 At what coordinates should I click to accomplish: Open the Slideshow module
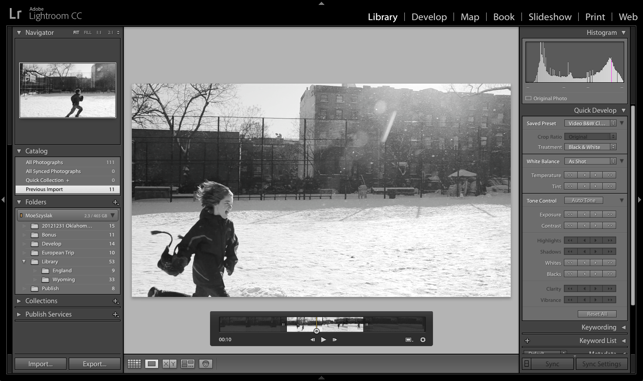[550, 17]
